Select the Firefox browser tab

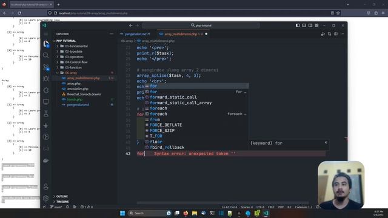pos(31,4)
